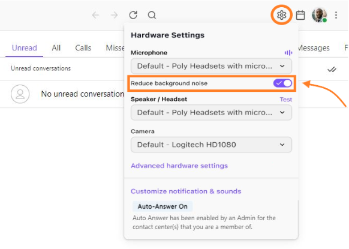Click the Auto Answer admin explanation text
This screenshot has height=249, width=349.
click(204, 222)
